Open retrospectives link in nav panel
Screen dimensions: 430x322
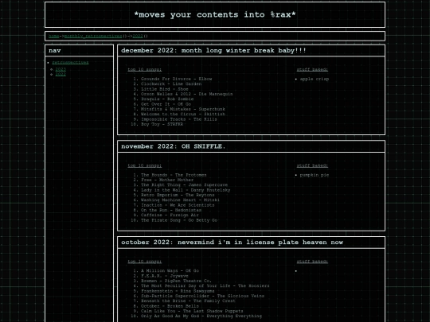71,63
